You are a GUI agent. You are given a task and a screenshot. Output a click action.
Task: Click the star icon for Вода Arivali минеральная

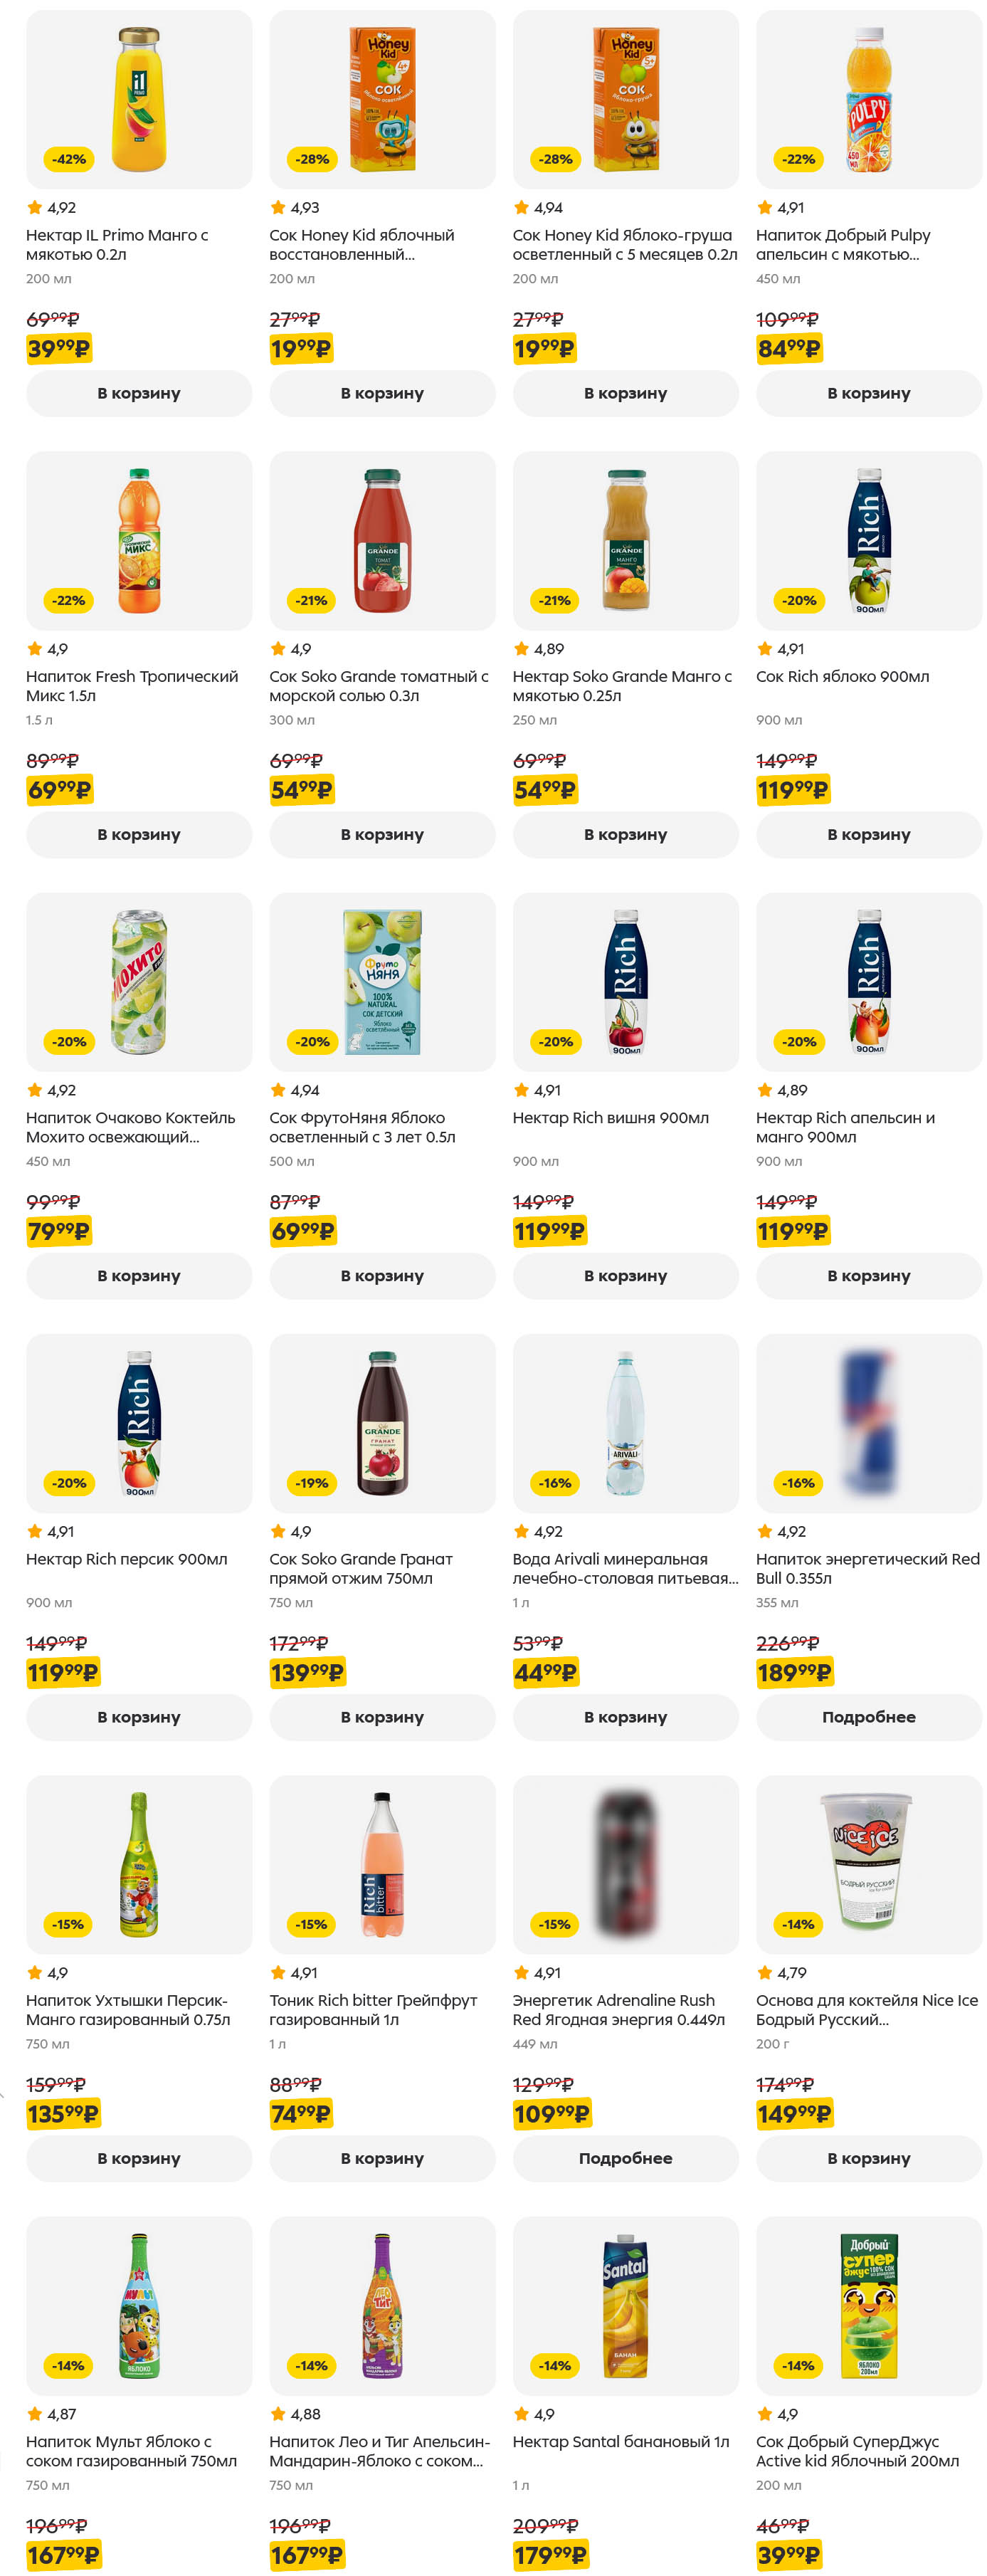(x=521, y=1531)
